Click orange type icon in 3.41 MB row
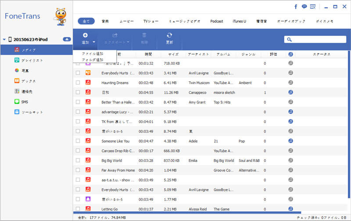This screenshot has height=221, width=351. (88, 73)
